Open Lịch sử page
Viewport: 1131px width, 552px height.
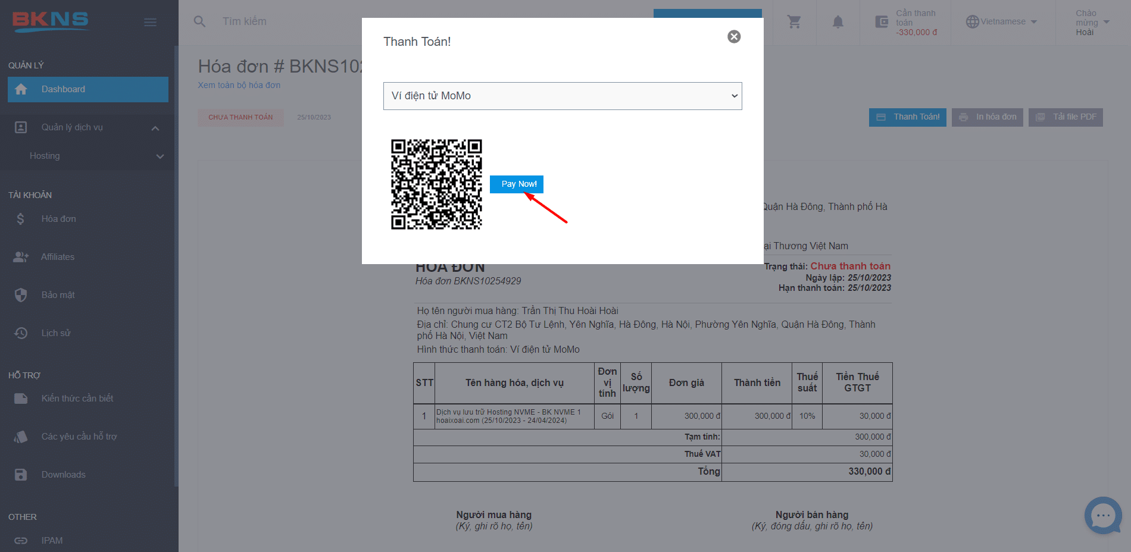point(56,333)
